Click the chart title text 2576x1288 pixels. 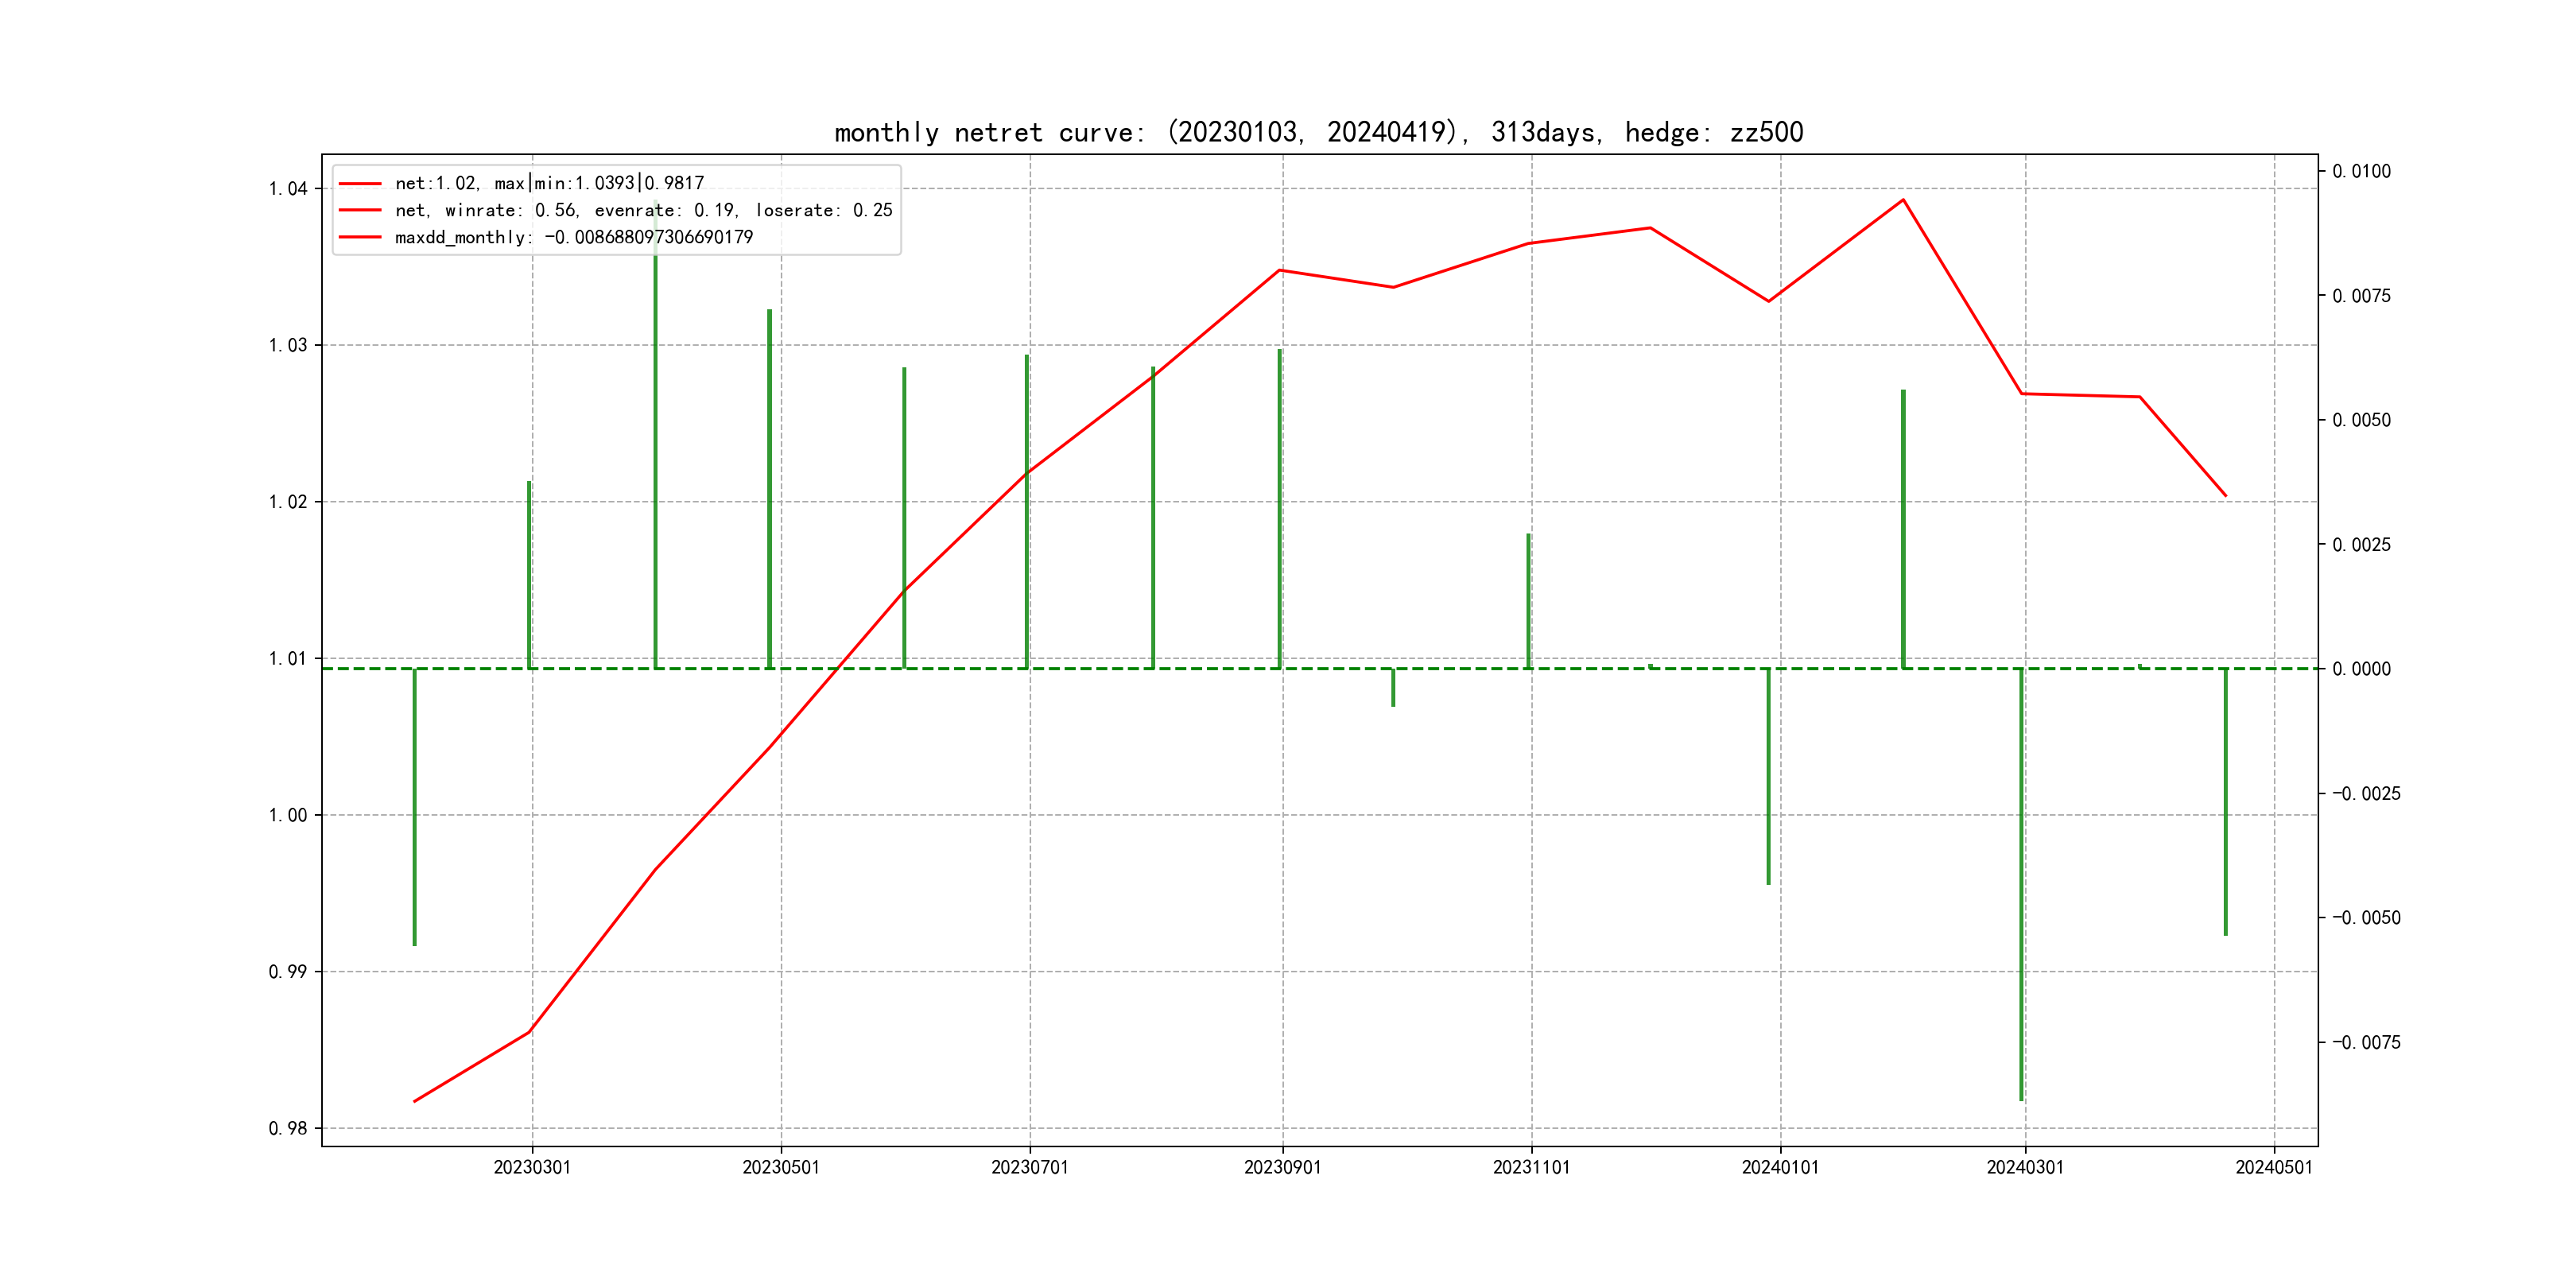point(1318,132)
